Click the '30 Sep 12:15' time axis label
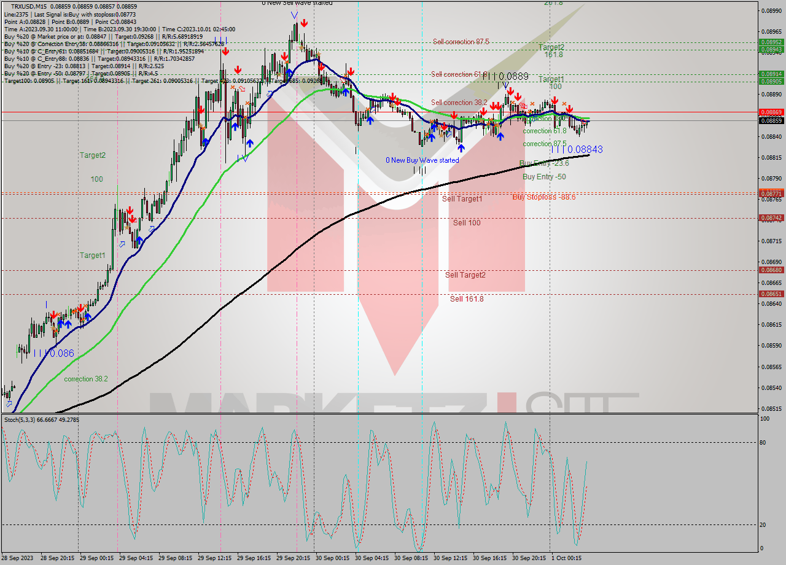Image resolution: width=786 pixels, height=565 pixels. click(x=450, y=558)
